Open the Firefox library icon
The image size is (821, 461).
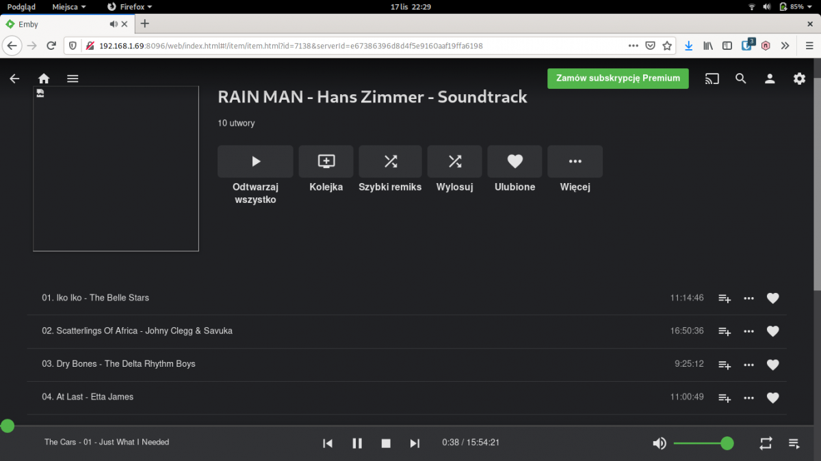pyautogui.click(x=708, y=46)
